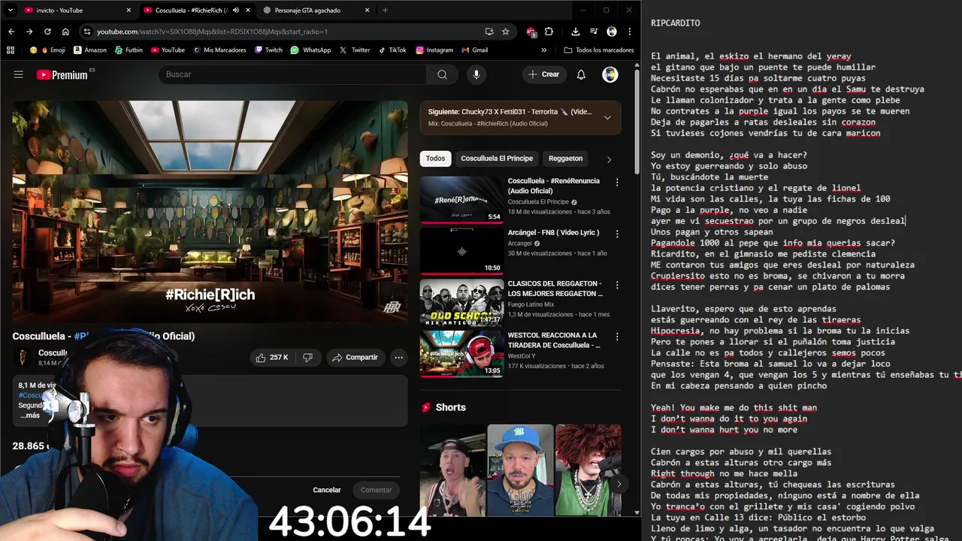View site information icon in address bar
The height and width of the screenshot is (541, 962).
point(87,32)
